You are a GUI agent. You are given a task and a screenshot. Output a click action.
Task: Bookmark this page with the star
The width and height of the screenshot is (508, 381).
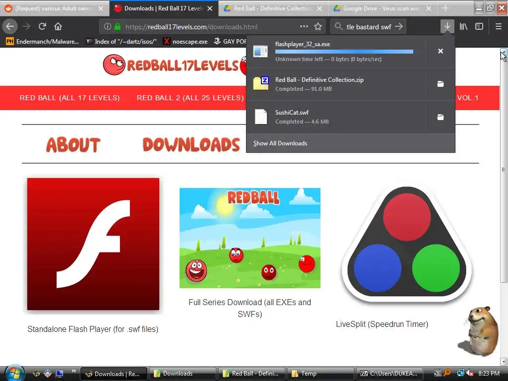(318, 27)
